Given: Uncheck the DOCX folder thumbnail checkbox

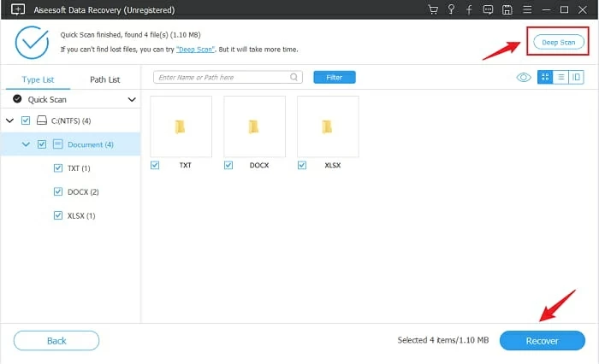Looking at the screenshot, I should pos(228,165).
